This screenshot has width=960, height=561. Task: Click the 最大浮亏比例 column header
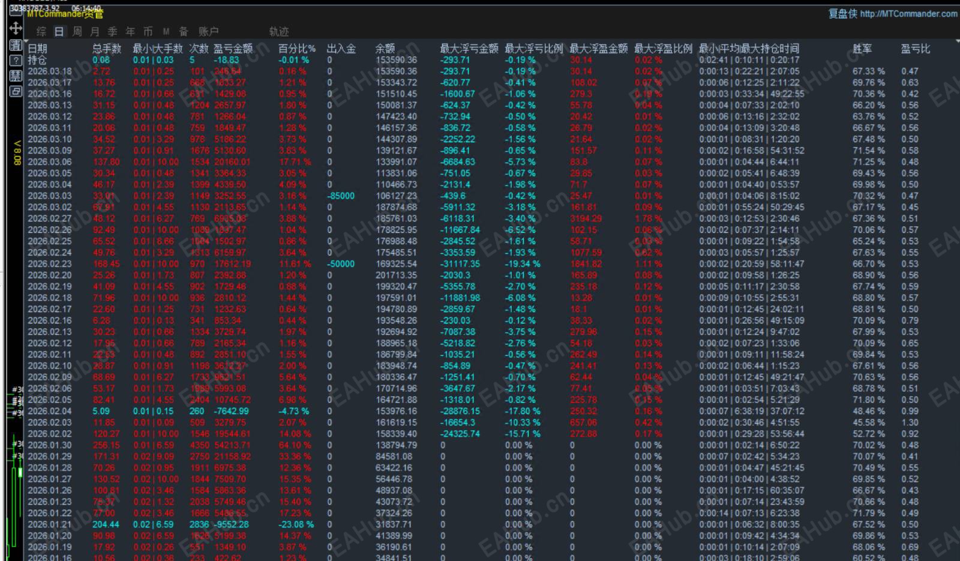coord(534,49)
